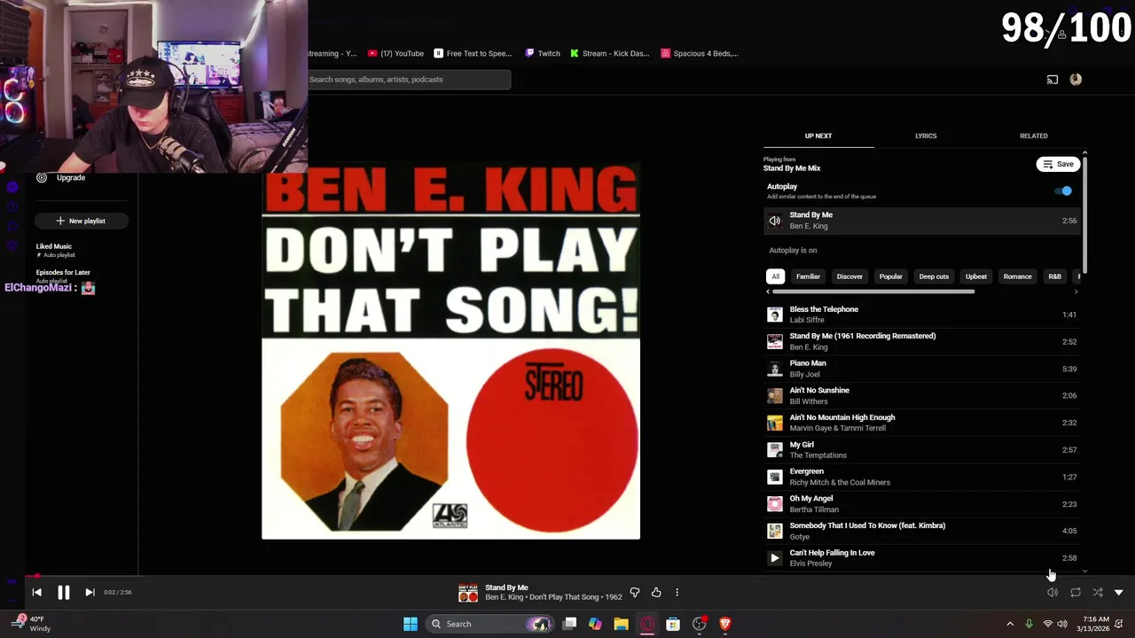The width and height of the screenshot is (1135, 638).
Task: Select the Deep cuts filter chip
Action: pos(934,276)
